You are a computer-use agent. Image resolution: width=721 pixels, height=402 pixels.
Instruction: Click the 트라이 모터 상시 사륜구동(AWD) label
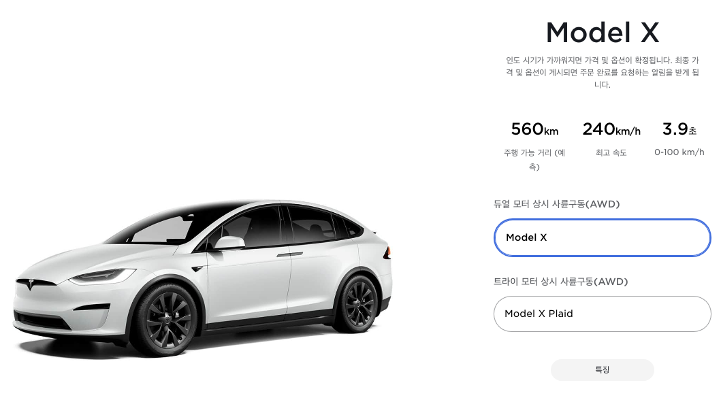pyautogui.click(x=560, y=282)
